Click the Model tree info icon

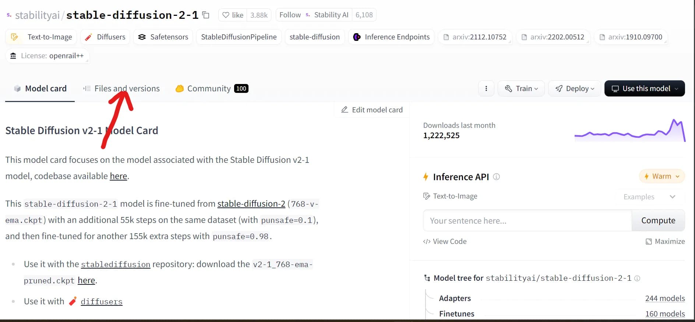(637, 278)
